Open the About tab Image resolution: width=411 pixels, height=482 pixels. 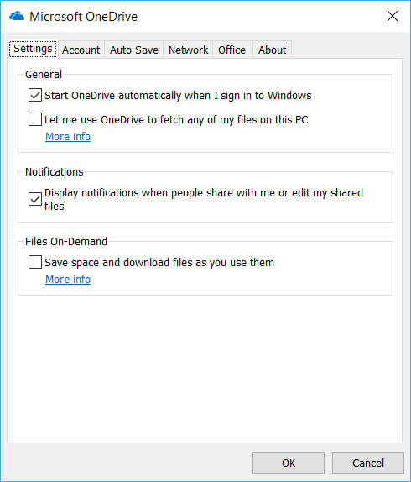click(x=272, y=50)
